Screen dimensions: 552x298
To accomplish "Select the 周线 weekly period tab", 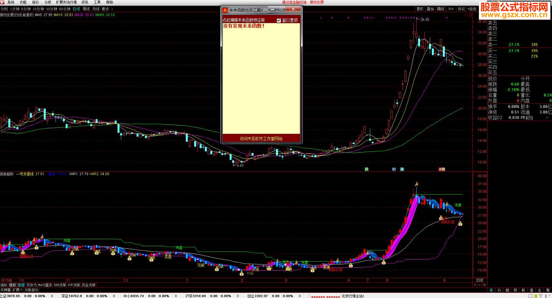I will point(86,9).
